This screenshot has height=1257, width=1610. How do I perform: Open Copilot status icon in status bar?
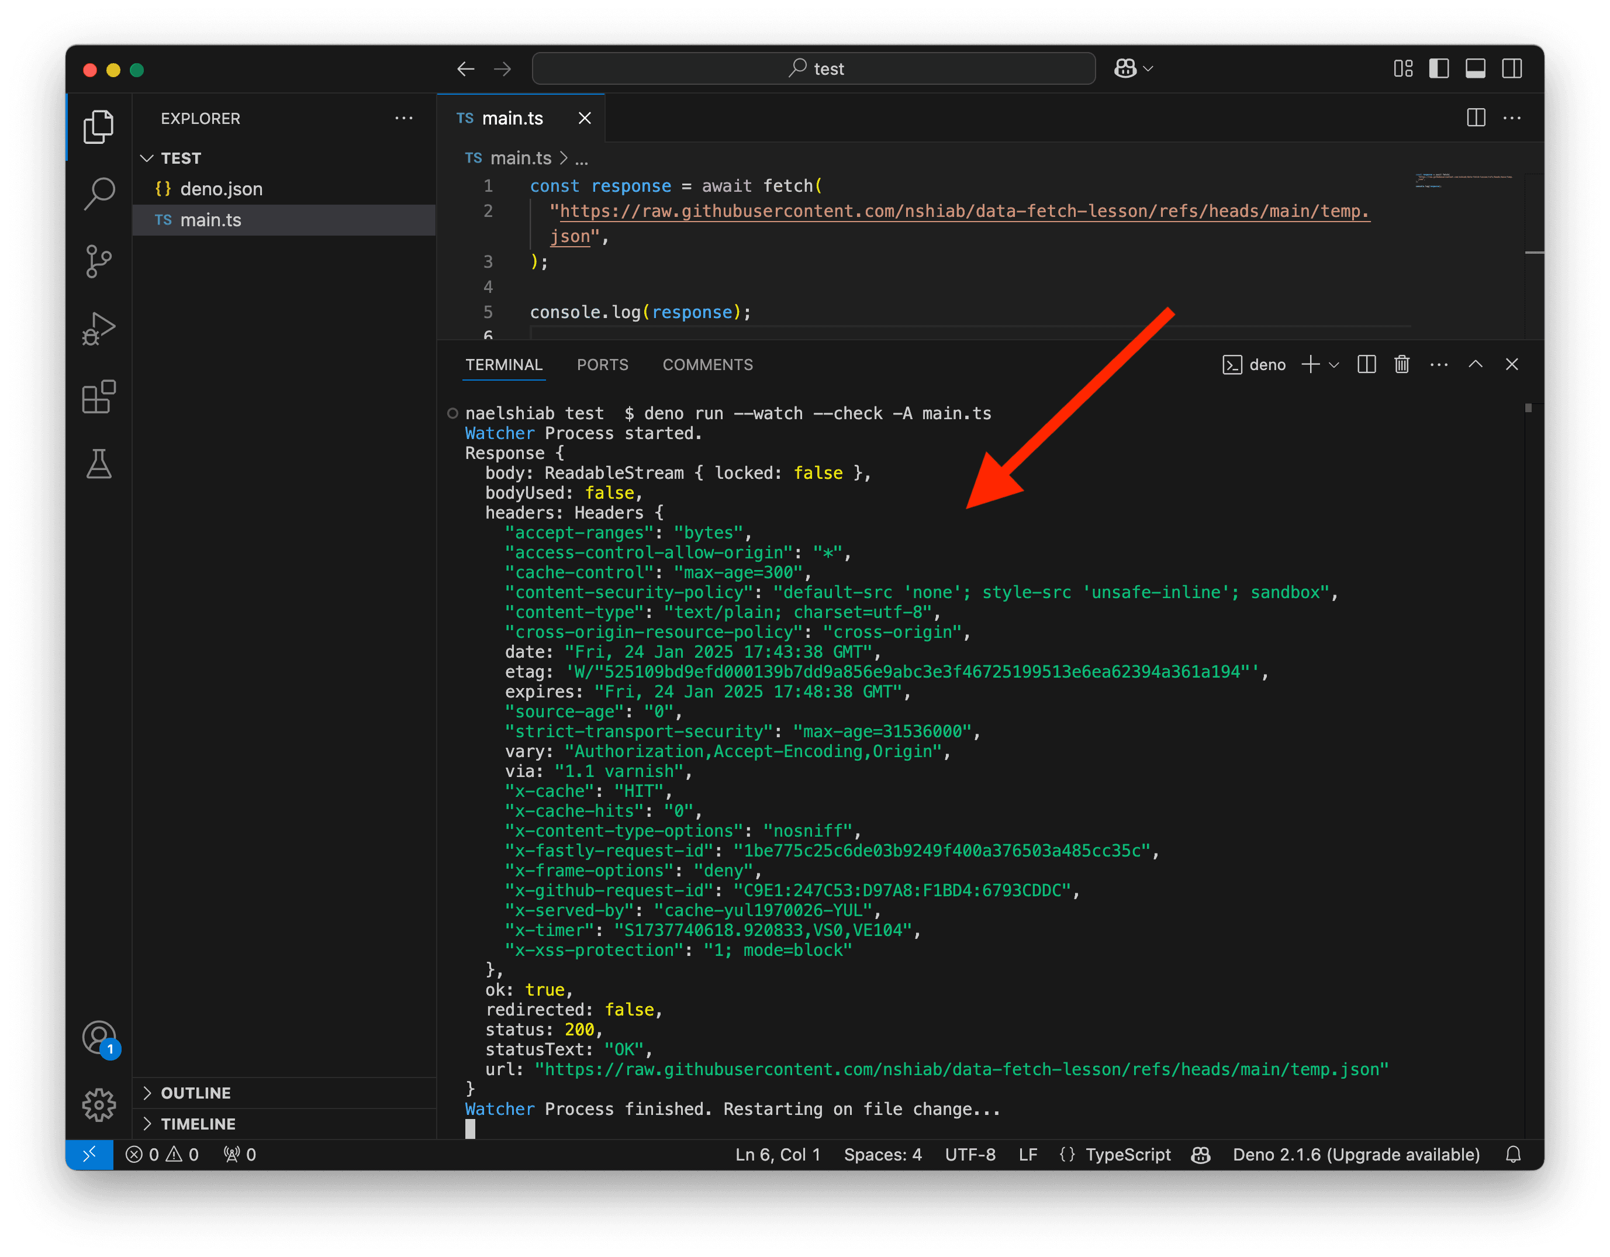(1201, 1155)
